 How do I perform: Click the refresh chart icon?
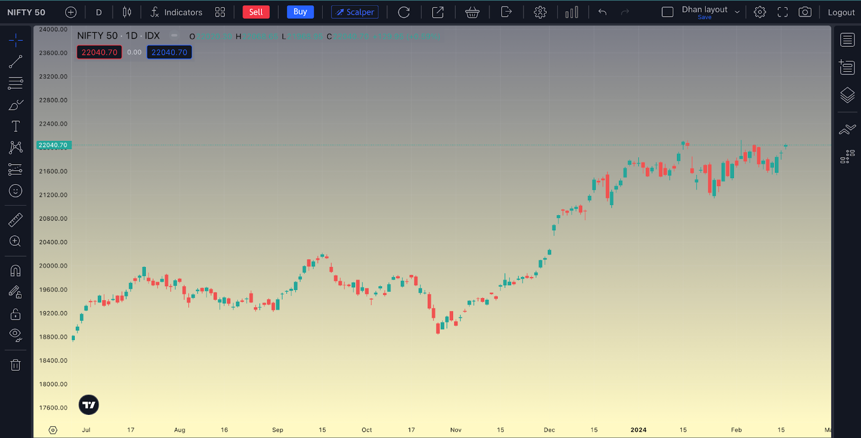404,12
